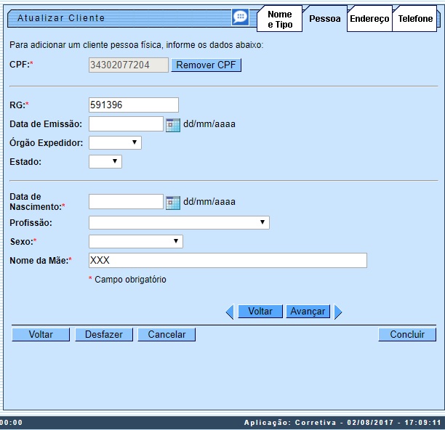Click the Nome da Mãe text field
445x430 pixels.
click(x=228, y=260)
